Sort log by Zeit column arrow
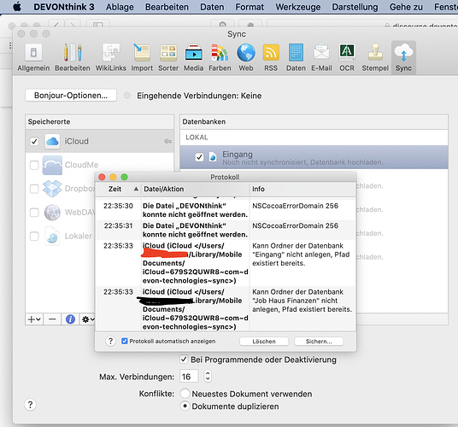This screenshot has height=427, width=458. 136,189
